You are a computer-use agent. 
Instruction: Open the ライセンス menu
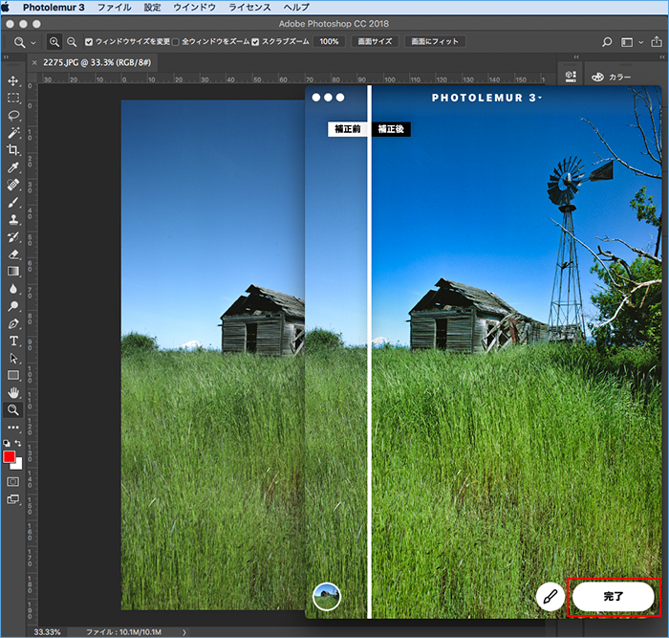[249, 8]
